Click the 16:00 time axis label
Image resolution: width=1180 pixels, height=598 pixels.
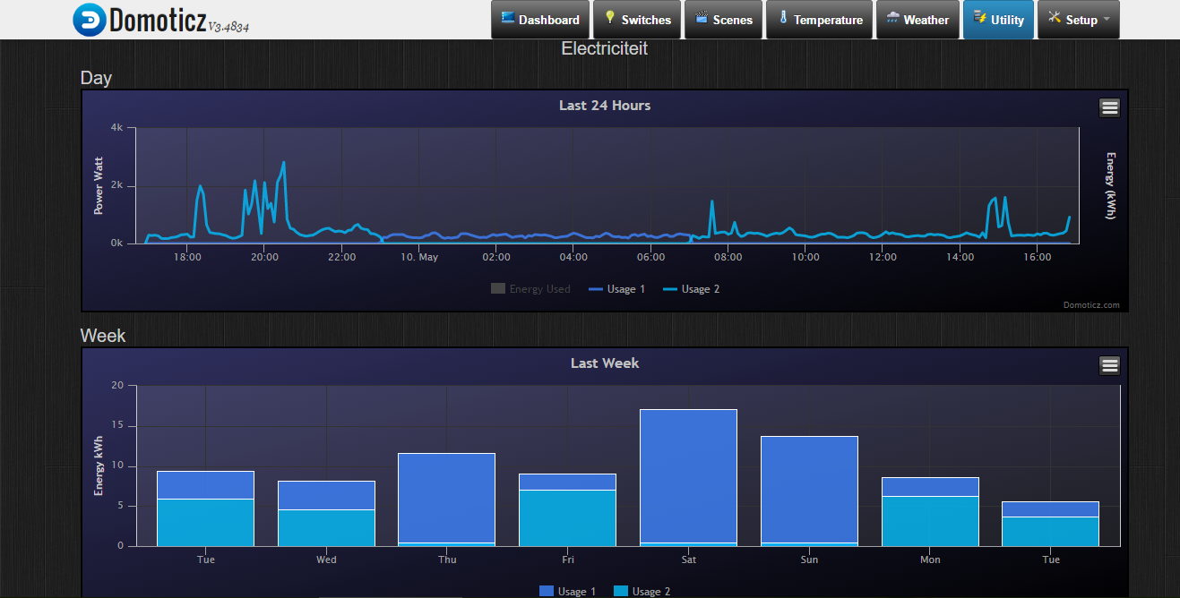pyautogui.click(x=1037, y=257)
